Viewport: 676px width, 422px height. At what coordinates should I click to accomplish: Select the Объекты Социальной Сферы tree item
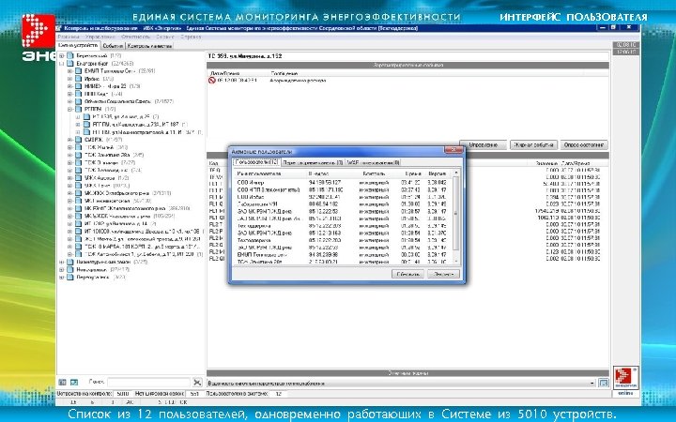point(129,101)
